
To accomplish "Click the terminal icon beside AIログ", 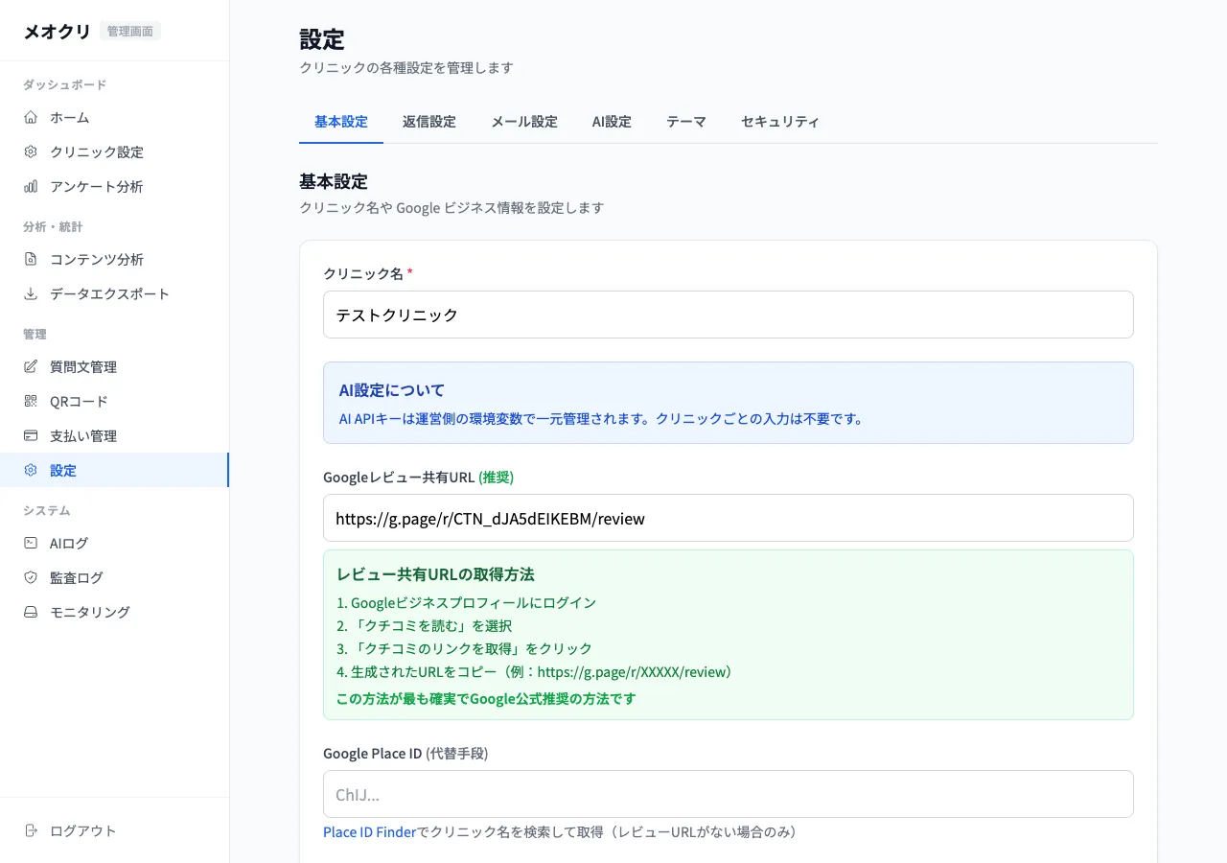I will [x=31, y=543].
